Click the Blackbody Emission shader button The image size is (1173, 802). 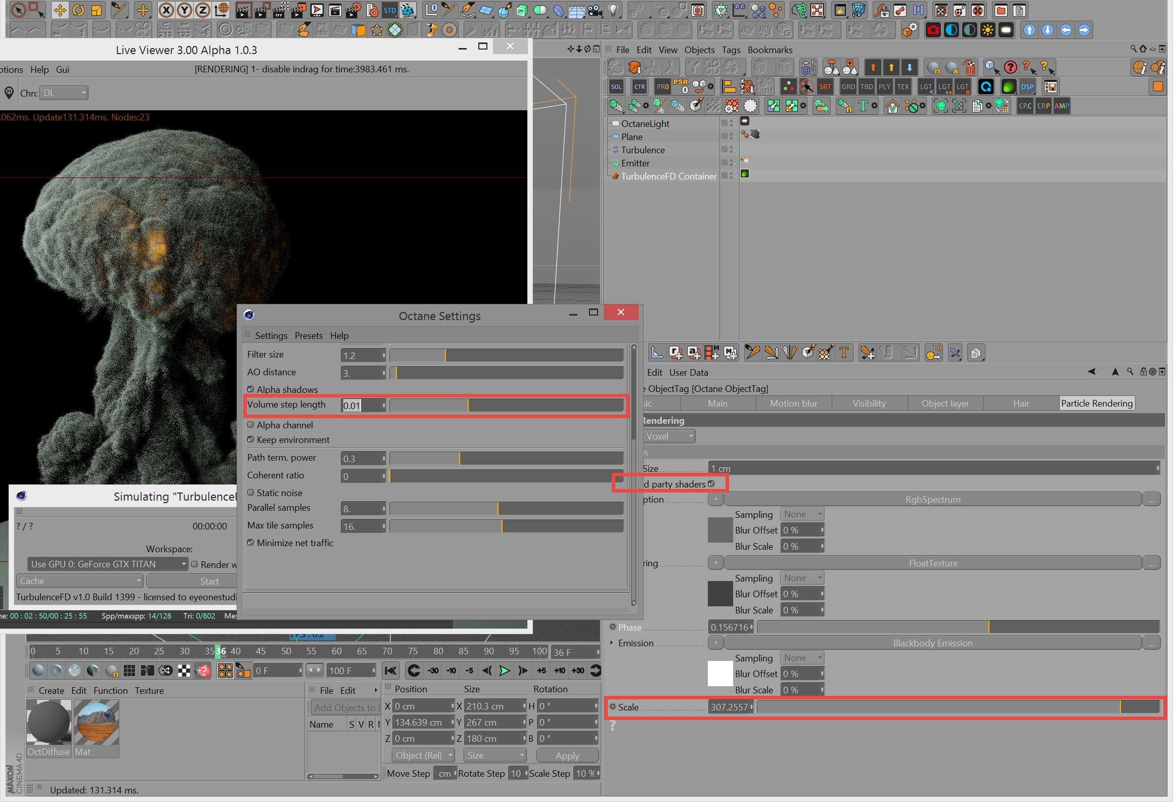pos(932,643)
